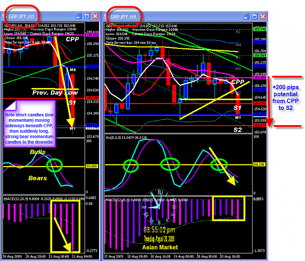Maximize the GBPJPY,H1 chart window
305x261 pixels.
click(x=87, y=16)
